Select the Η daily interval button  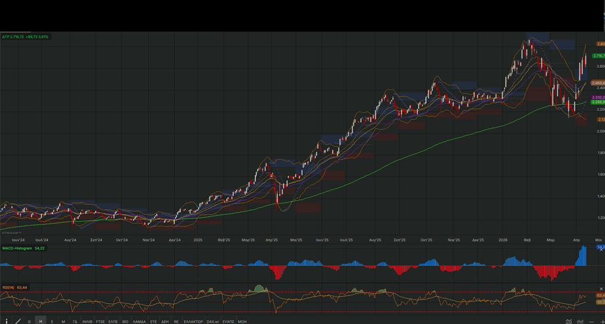(40, 322)
